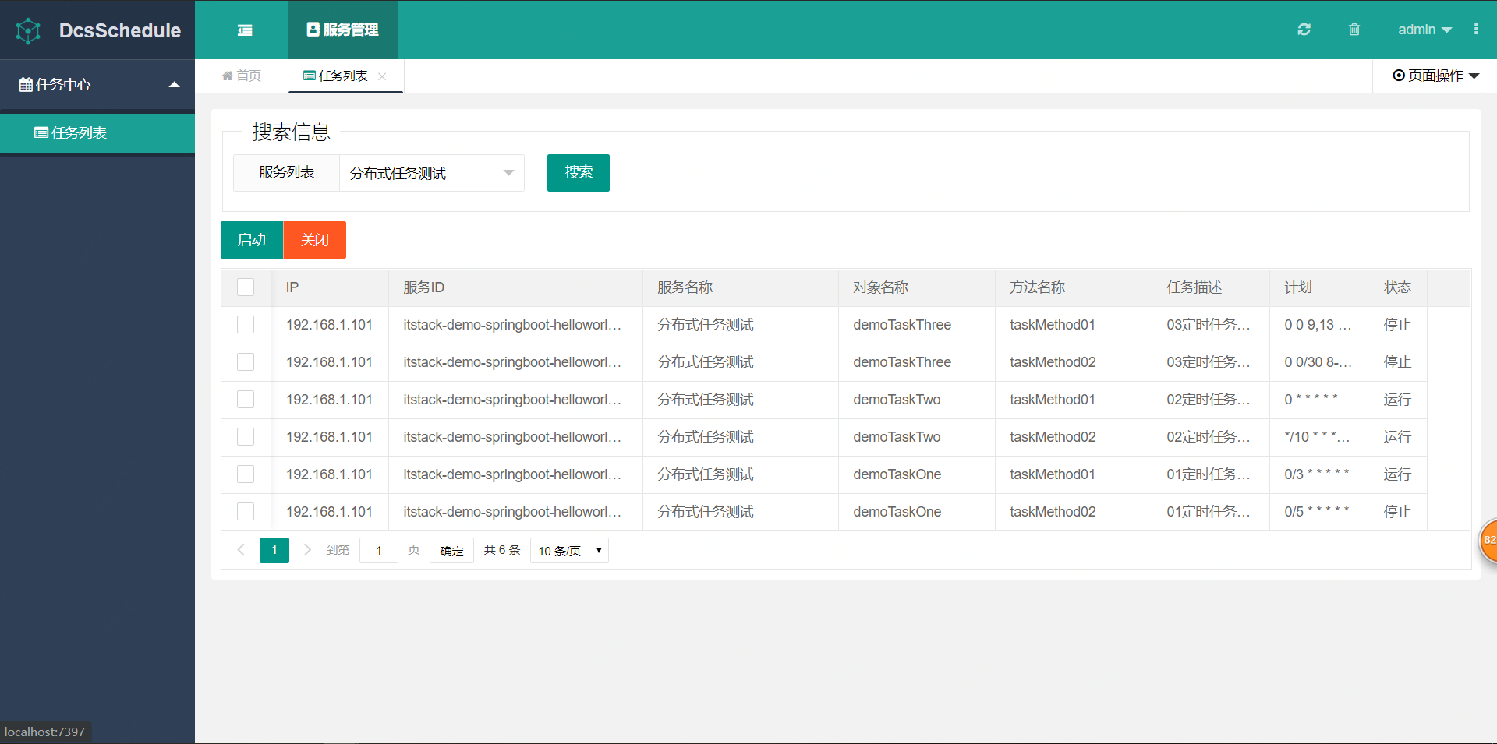Click the home icon on the 首页 tab
The height and width of the screenshot is (744, 1497).
227,75
